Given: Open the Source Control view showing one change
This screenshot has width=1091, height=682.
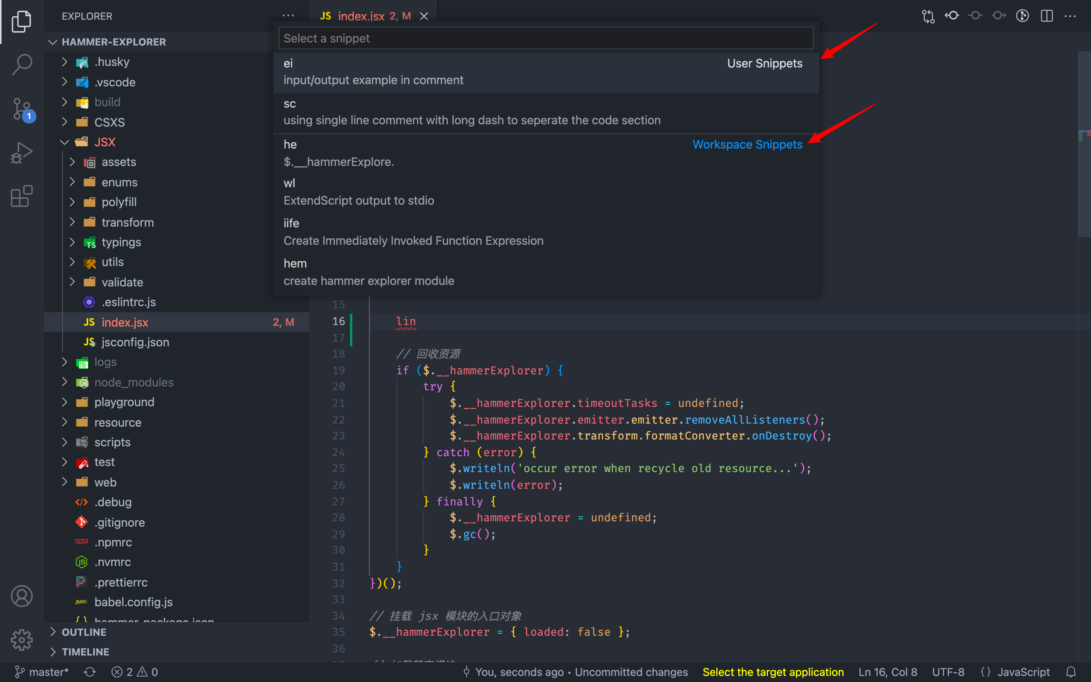Looking at the screenshot, I should pos(22,108).
